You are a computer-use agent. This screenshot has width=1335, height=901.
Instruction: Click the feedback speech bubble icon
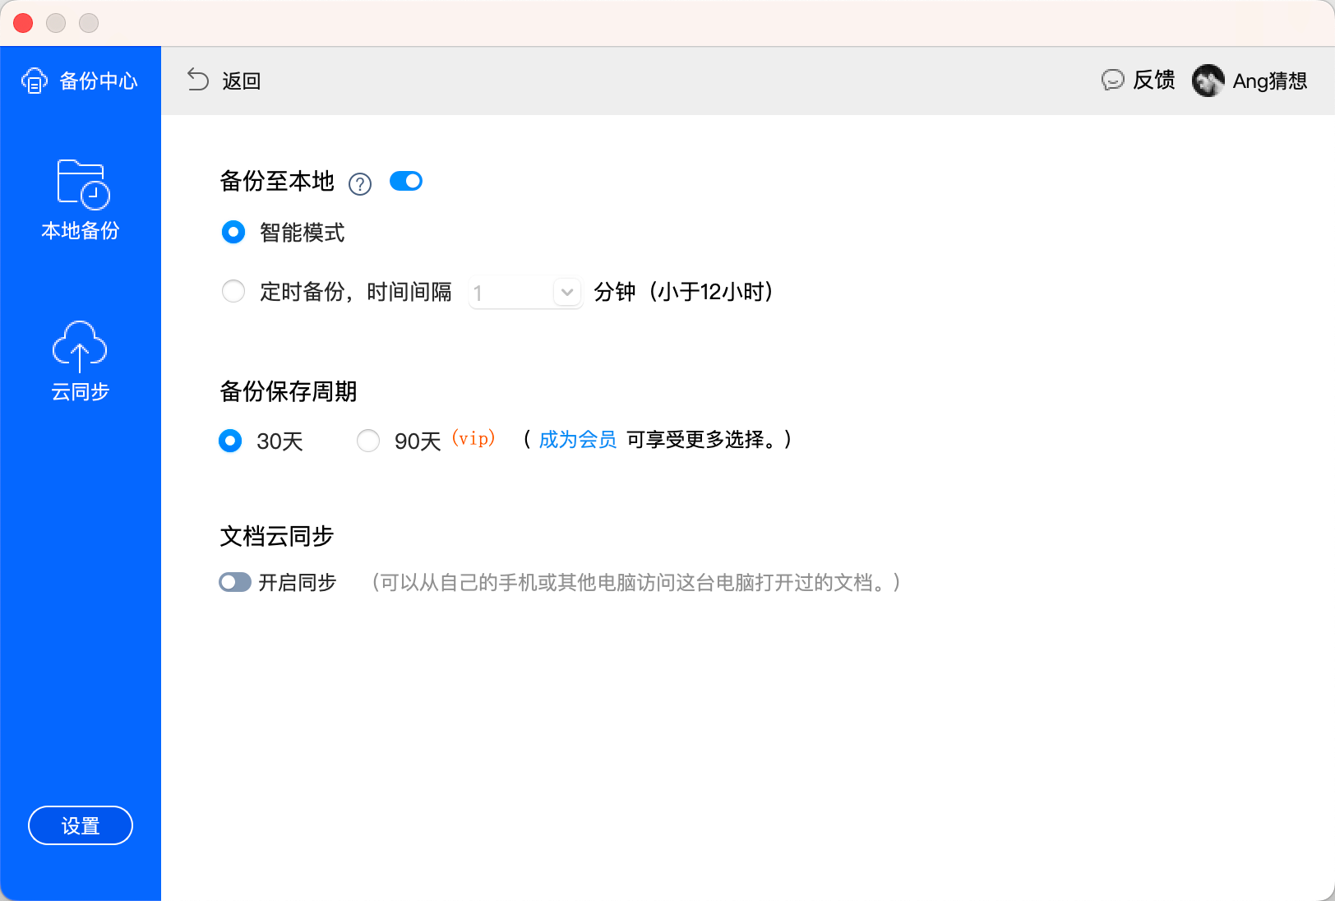pyautogui.click(x=1112, y=80)
